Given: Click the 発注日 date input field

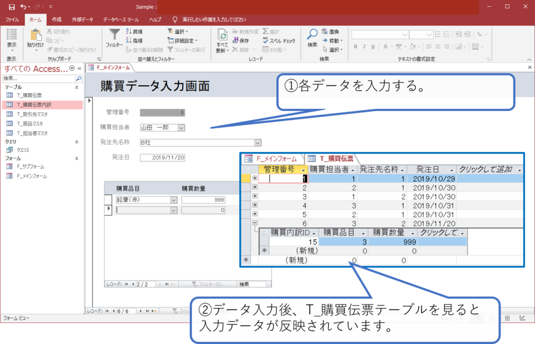Looking at the screenshot, I should pyautogui.click(x=162, y=157).
